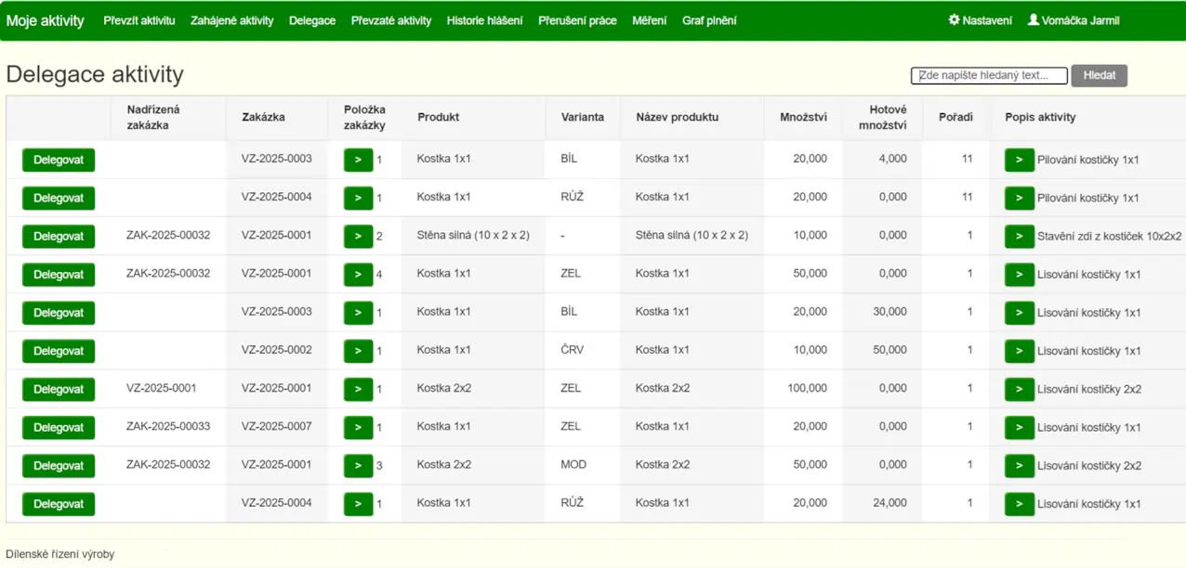Expand order item arrow in MOD variant row
The image size is (1186, 568).
coord(358,465)
